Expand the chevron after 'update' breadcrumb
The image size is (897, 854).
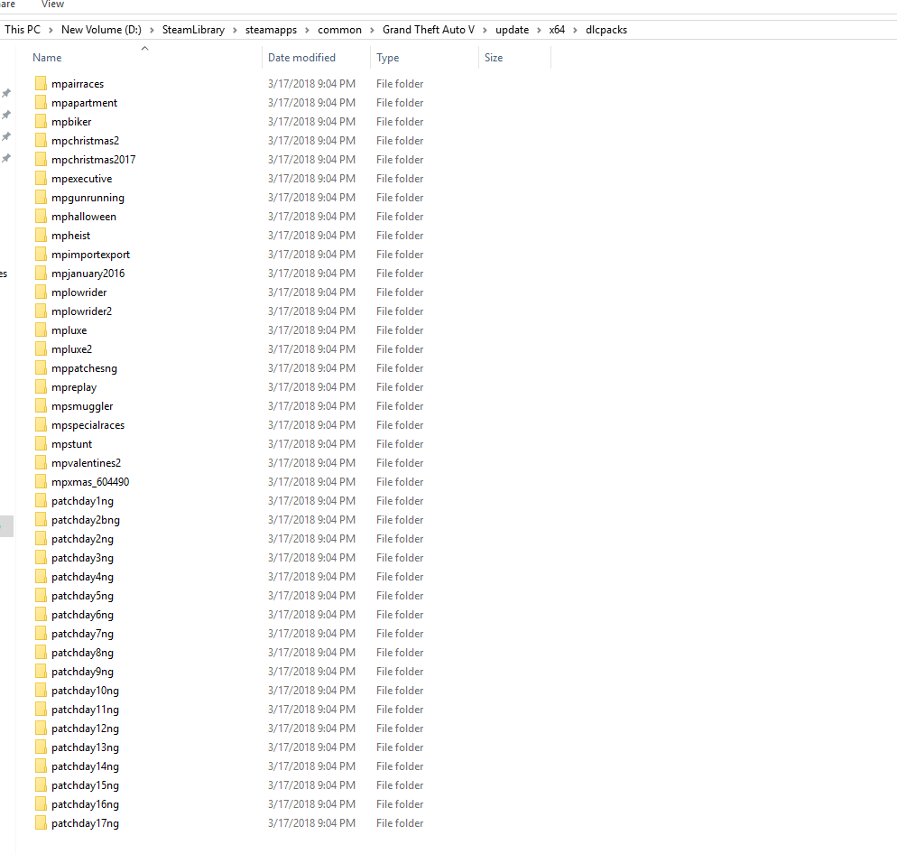539,31
